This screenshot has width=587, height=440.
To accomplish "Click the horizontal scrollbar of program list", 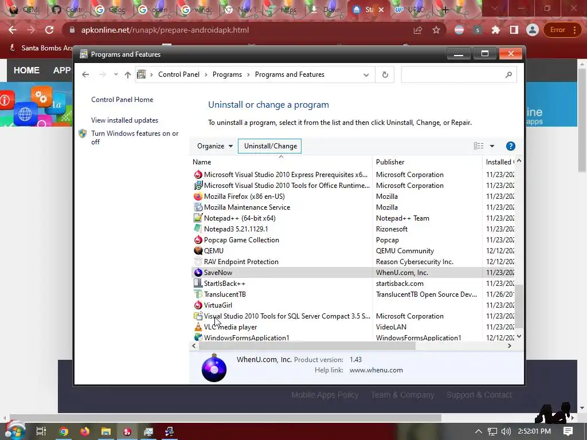I will [x=307, y=345].
